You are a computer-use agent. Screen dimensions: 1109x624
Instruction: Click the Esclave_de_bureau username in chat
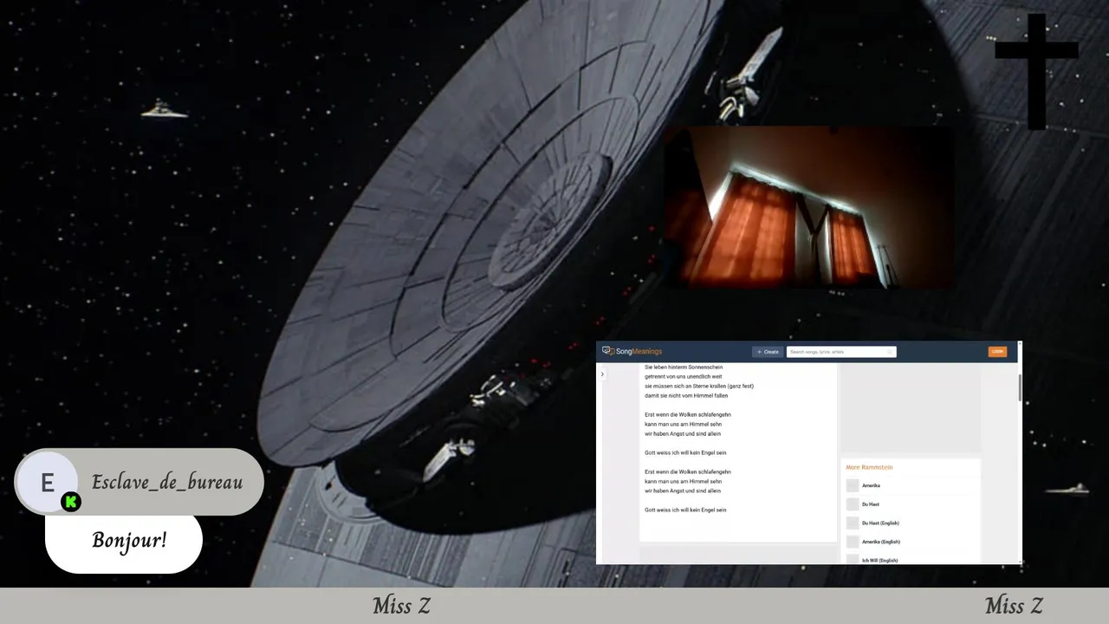tap(167, 483)
